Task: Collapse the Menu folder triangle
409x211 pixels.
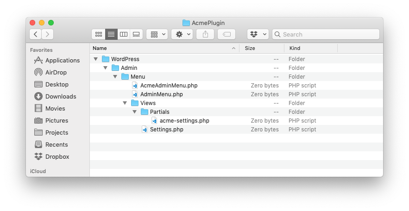Action: click(115, 77)
